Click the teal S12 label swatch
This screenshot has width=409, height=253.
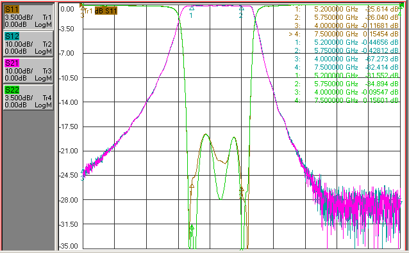click(x=12, y=36)
